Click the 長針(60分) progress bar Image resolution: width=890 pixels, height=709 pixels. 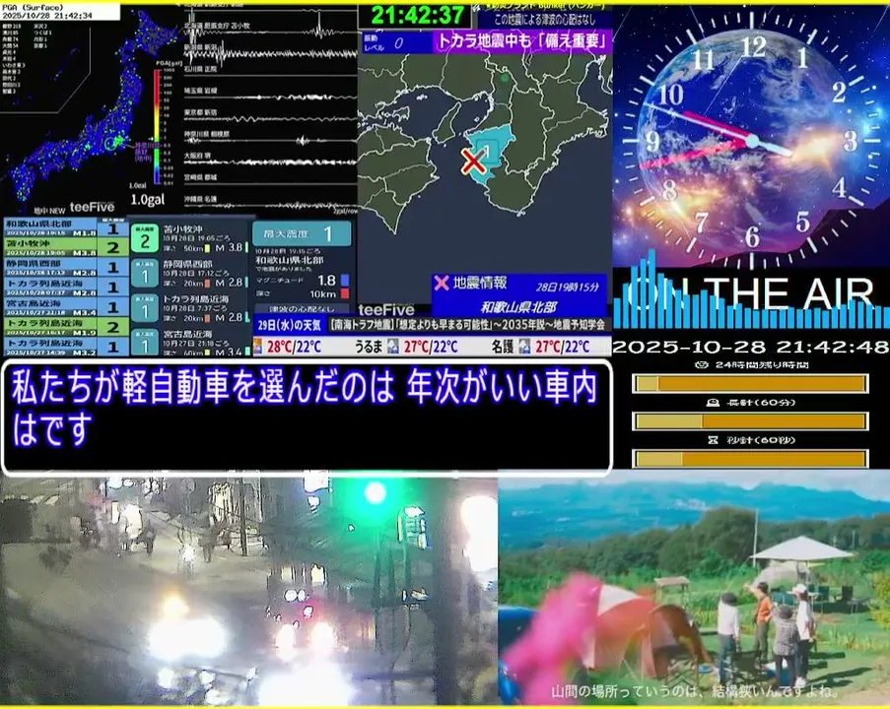[x=750, y=421]
